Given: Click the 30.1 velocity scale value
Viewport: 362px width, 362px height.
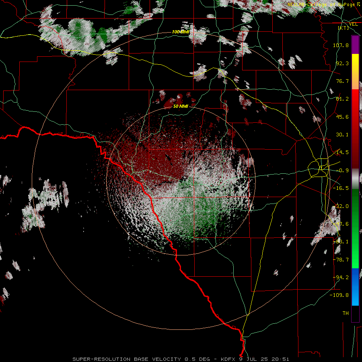Looking at the screenshot, I should click(x=342, y=135).
